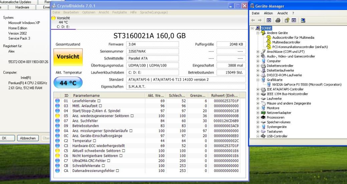Click the Start/Stopp-Zyklen d. Spindel row
Viewport: 347px width, 184px height.
coord(147,111)
